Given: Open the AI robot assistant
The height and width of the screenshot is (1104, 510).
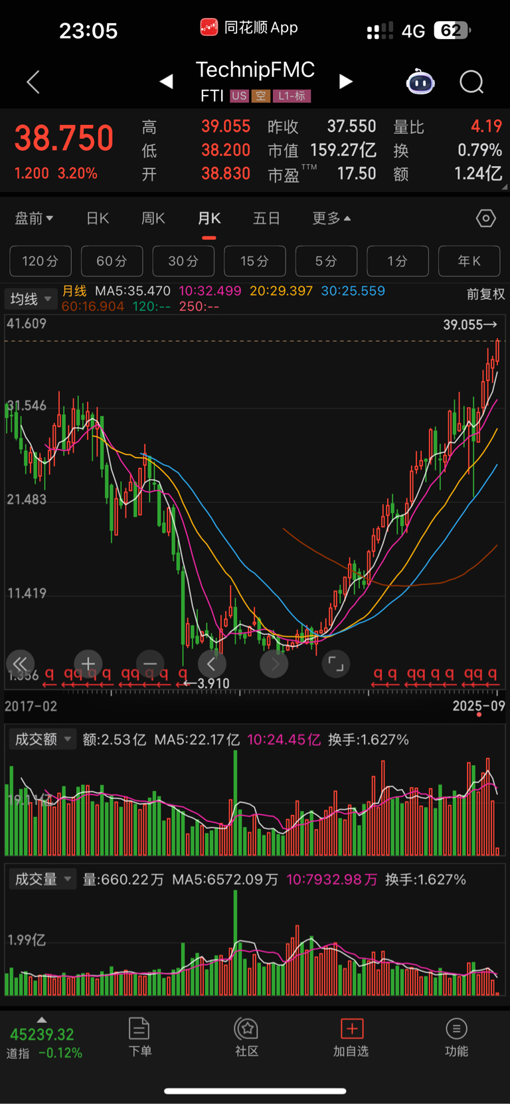Looking at the screenshot, I should pos(420,82).
